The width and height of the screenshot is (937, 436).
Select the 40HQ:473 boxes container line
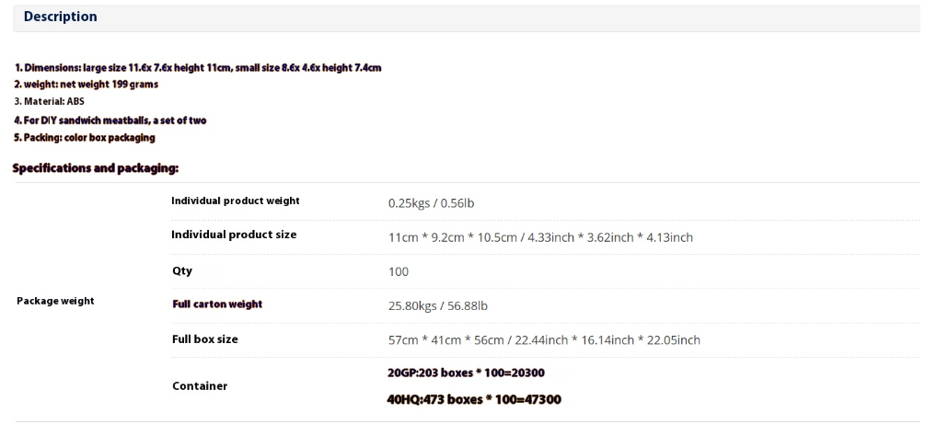click(474, 399)
